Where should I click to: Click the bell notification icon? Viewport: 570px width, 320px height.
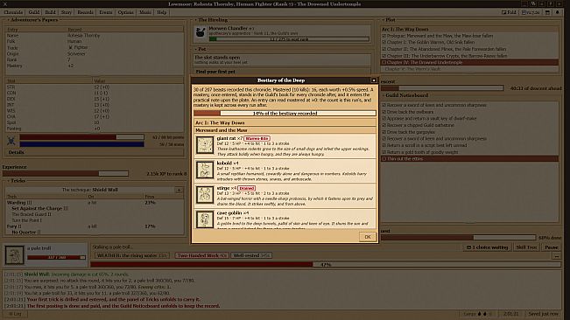[557, 12]
